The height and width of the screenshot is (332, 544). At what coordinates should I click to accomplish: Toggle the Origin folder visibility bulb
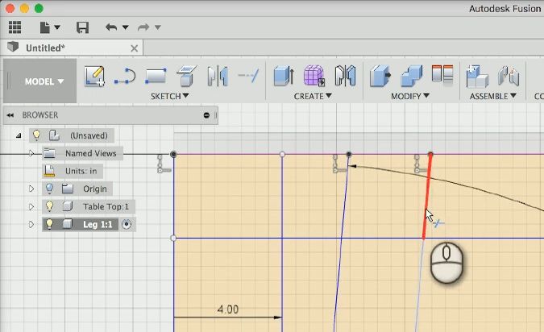[49, 189]
